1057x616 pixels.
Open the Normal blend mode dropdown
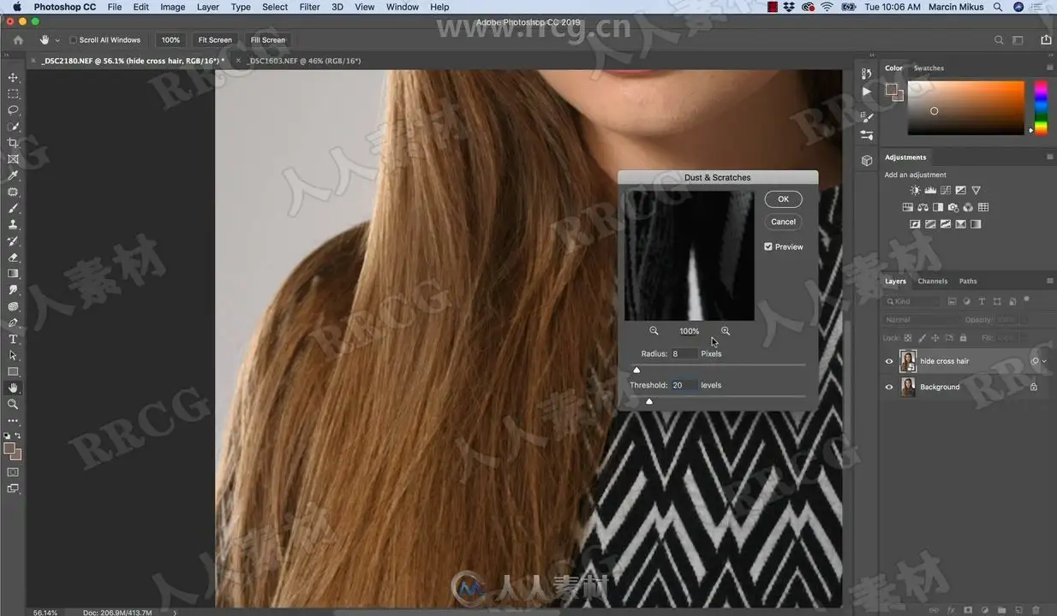(x=919, y=320)
